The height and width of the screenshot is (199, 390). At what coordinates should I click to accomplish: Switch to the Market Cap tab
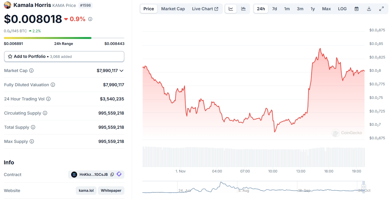[x=173, y=9]
